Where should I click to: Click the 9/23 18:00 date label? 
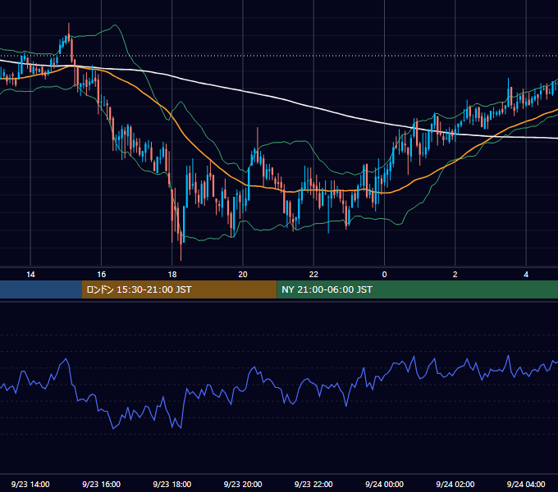coord(172,484)
